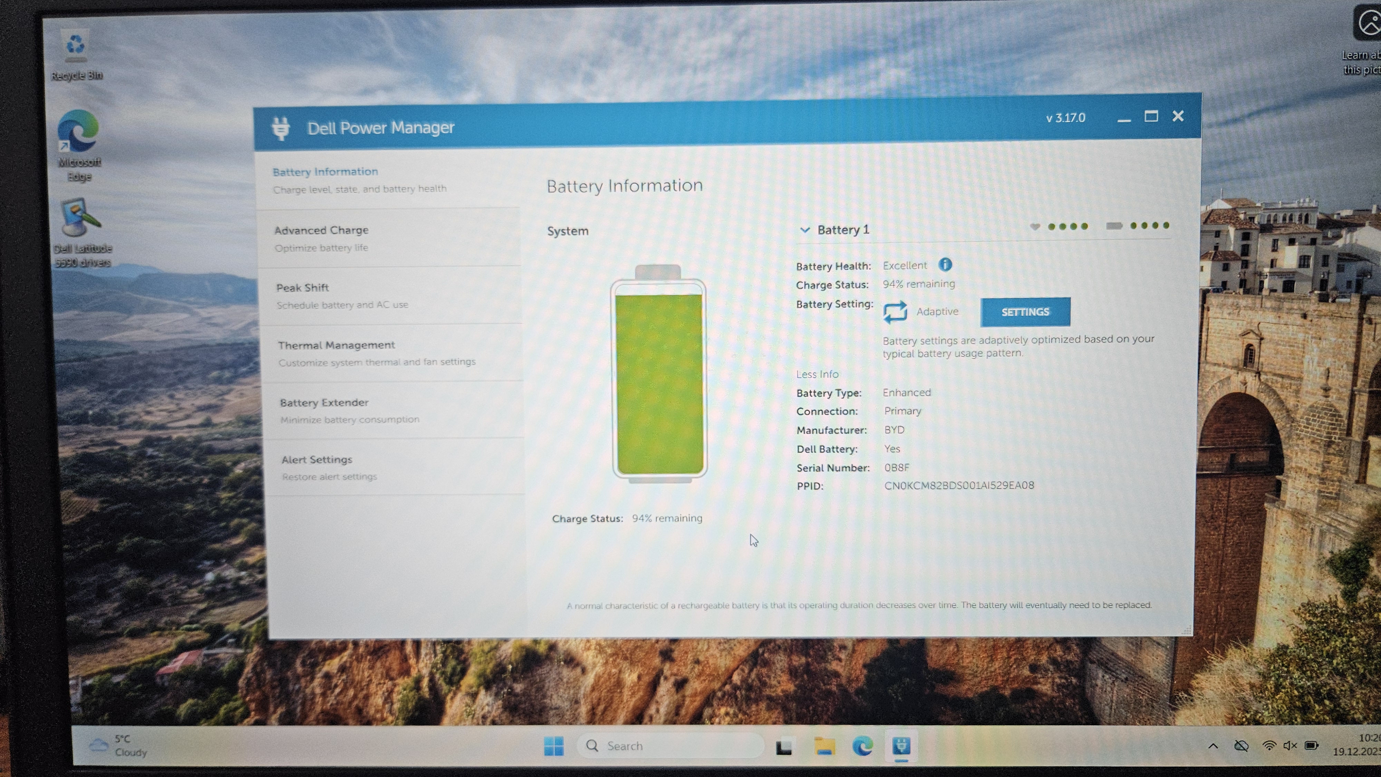This screenshot has height=777, width=1381.
Task: Click the blue SETTINGS button
Action: (x=1025, y=312)
